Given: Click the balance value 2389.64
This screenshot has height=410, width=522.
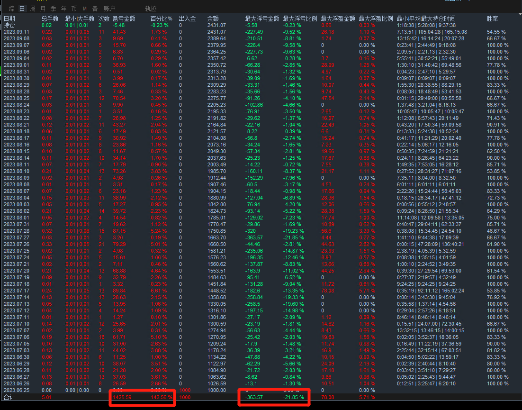Looking at the screenshot, I should [x=216, y=39].
